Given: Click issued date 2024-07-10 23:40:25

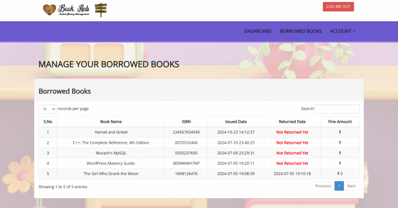Looking at the screenshot, I should (x=236, y=142).
